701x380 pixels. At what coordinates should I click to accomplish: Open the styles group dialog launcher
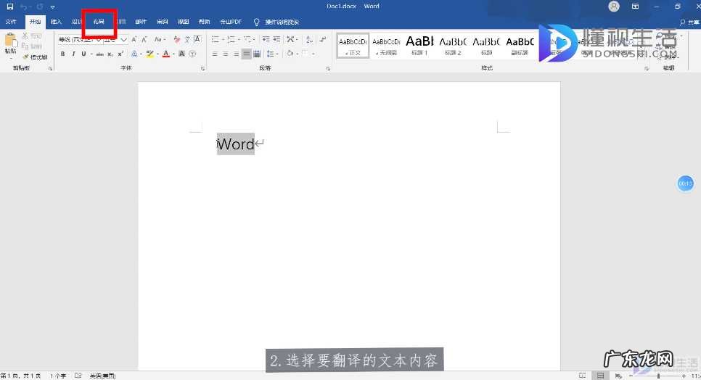tap(647, 69)
